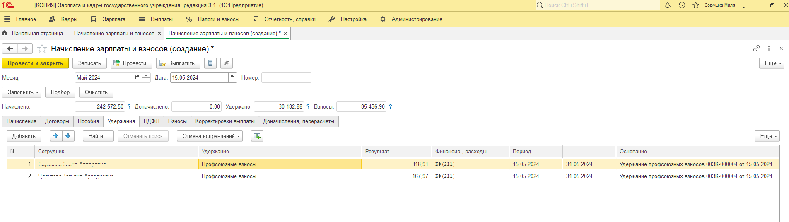Click the Home page house icon

[5, 33]
